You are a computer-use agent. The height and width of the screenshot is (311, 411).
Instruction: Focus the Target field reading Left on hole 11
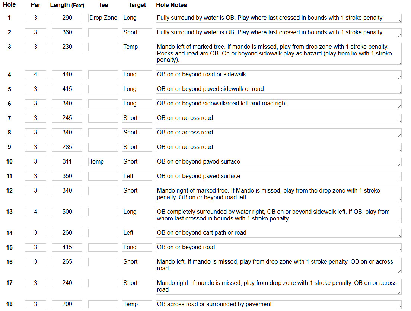coord(137,176)
